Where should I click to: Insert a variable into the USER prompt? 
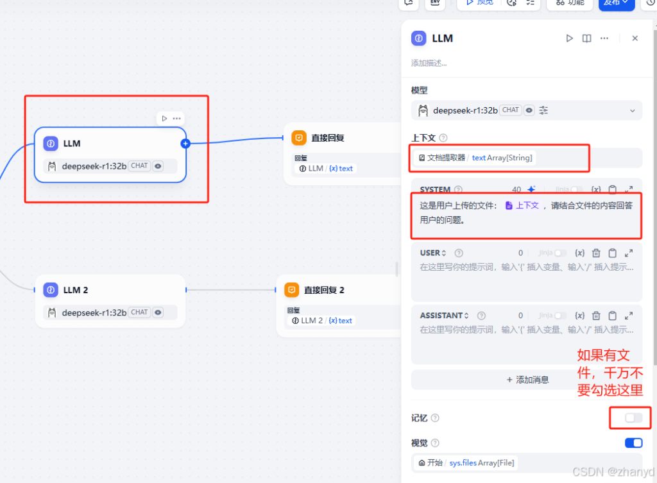pyautogui.click(x=579, y=253)
